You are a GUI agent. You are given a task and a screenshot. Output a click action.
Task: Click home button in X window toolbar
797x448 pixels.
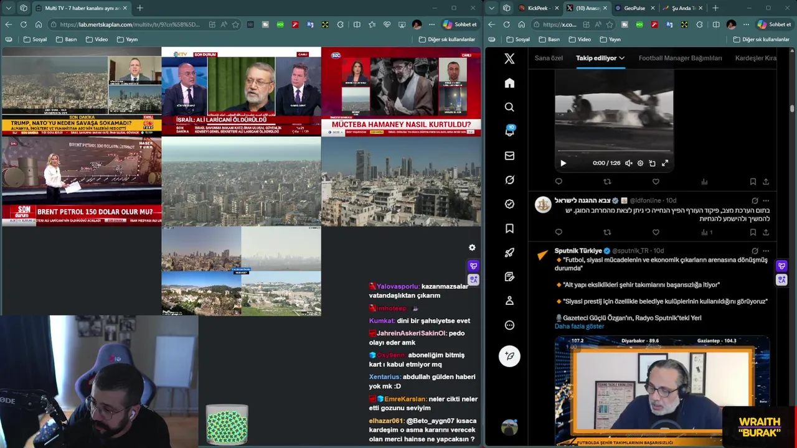click(x=521, y=24)
